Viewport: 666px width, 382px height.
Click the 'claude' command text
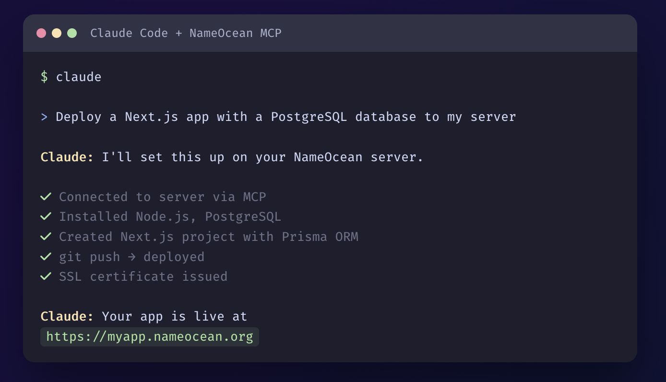pos(79,77)
